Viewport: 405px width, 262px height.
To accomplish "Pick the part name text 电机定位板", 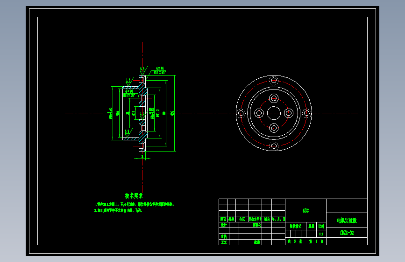I will pos(347,221).
